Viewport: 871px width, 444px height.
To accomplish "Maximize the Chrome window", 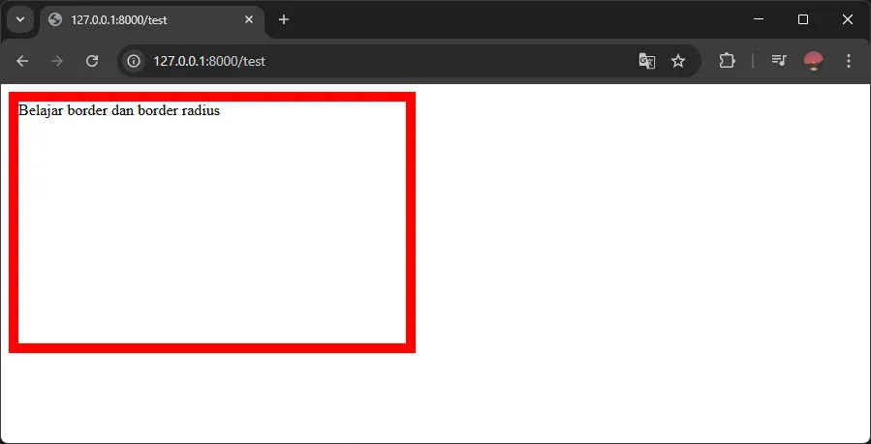I will (803, 20).
